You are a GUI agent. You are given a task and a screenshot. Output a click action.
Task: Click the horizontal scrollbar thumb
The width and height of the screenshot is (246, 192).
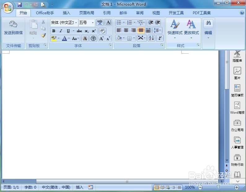click(127, 181)
